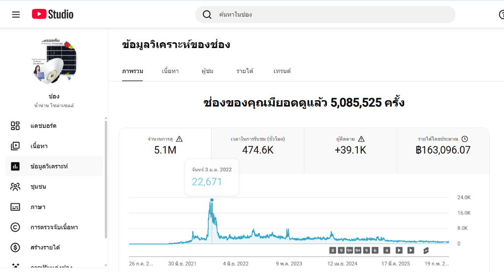
Task: Switch to the ผู้ชม tab
Action: [x=208, y=71]
